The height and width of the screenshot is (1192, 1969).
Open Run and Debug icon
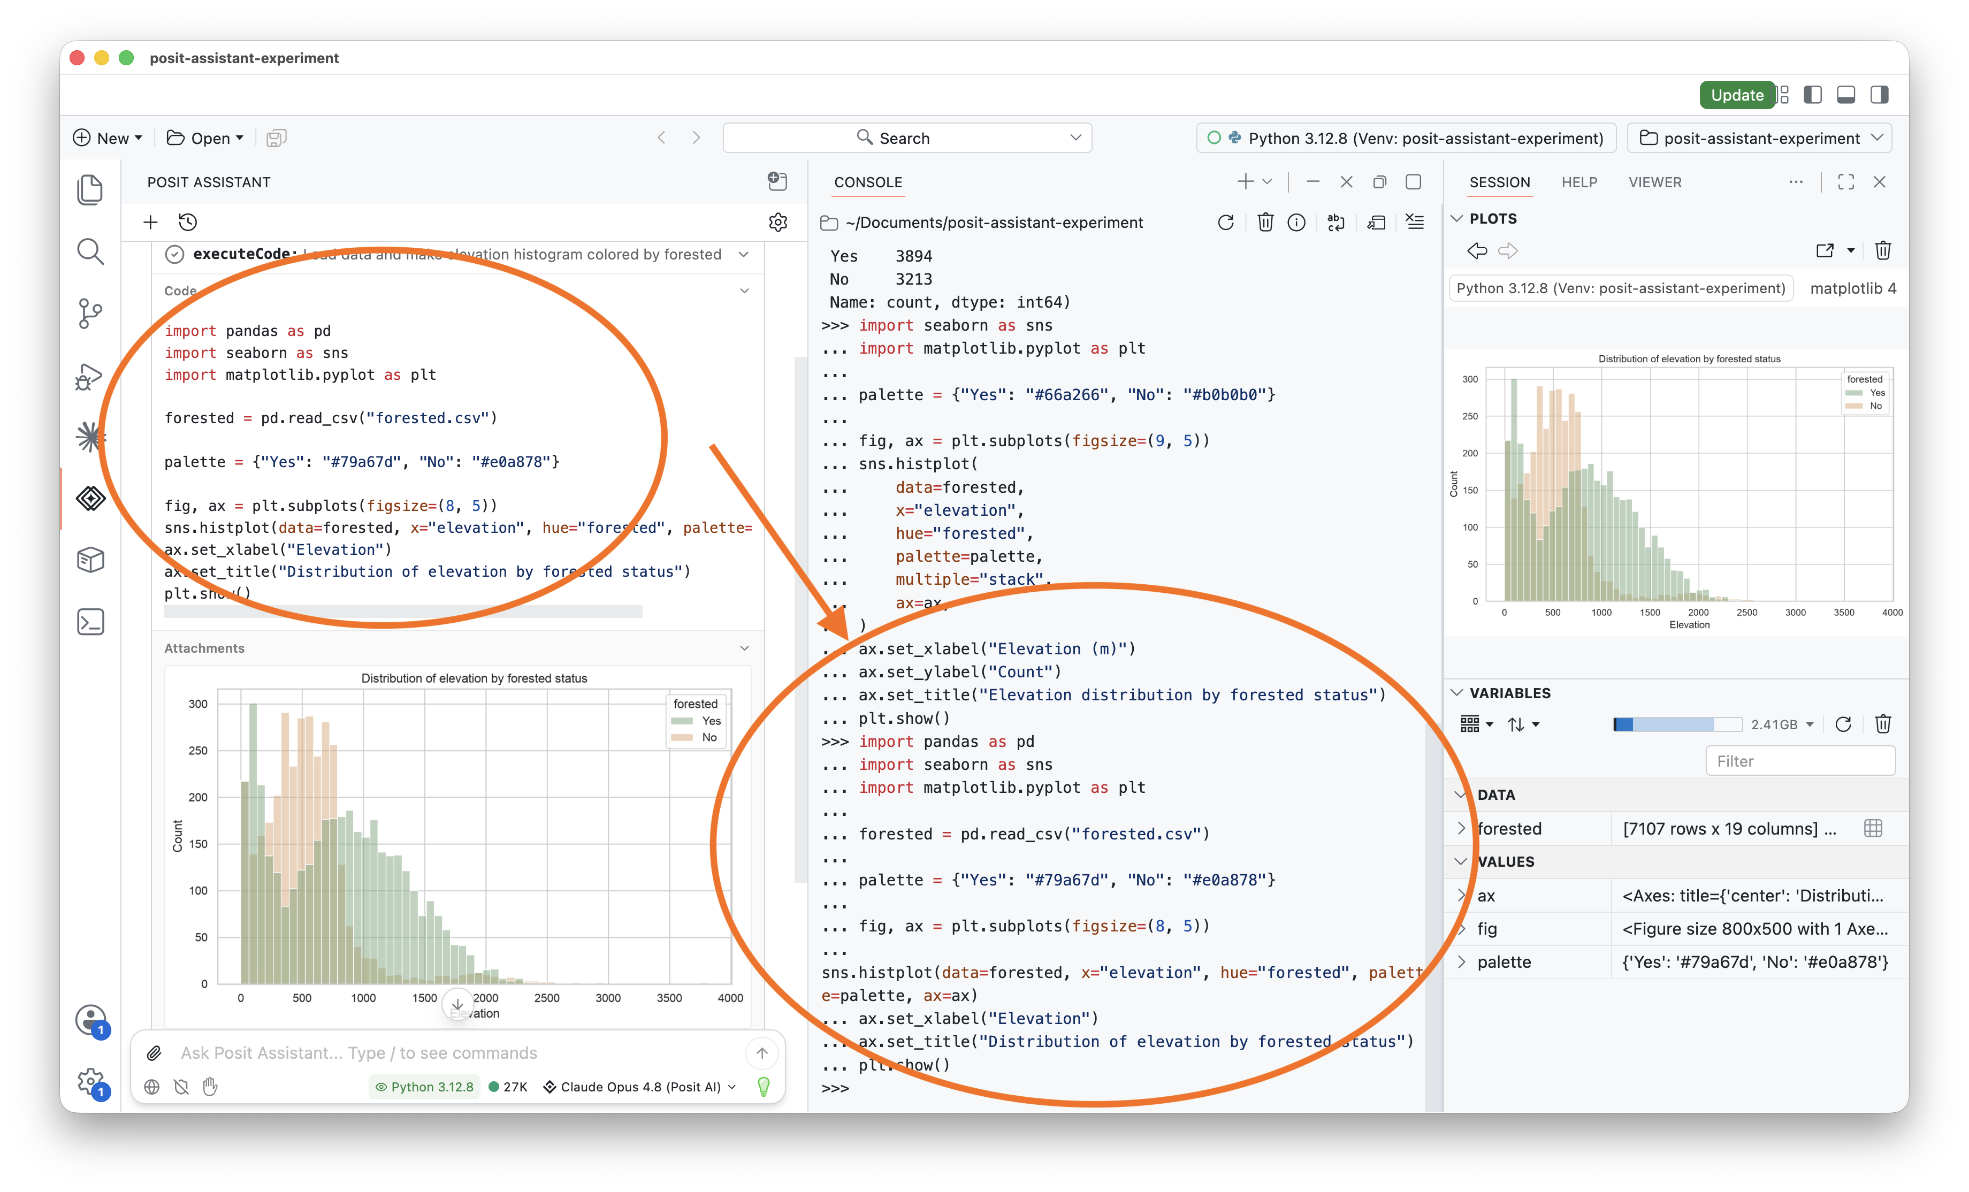pos(89,376)
